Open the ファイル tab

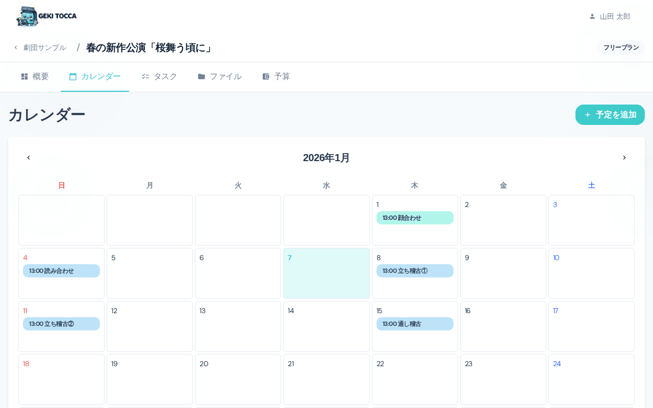tap(219, 76)
